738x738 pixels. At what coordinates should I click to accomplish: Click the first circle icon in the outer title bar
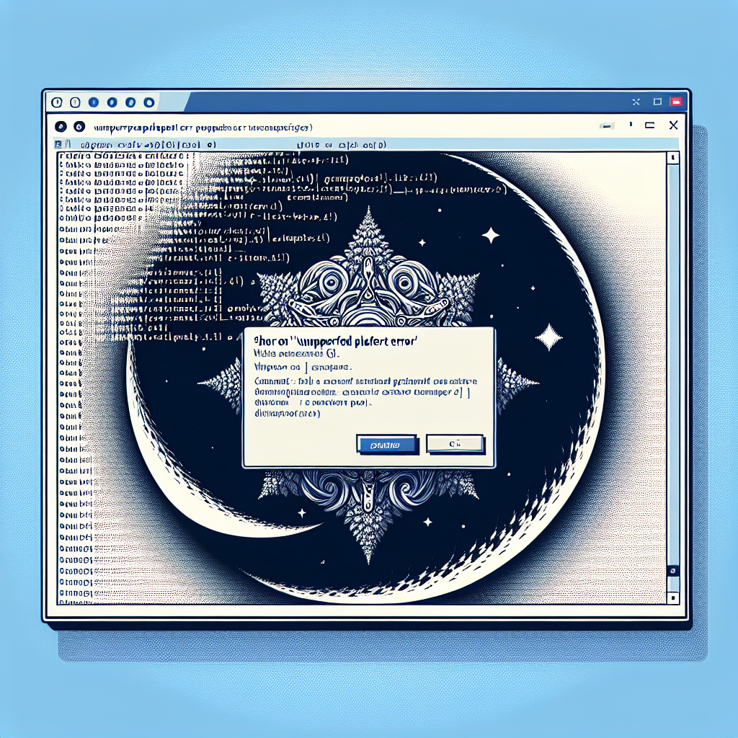coord(58,102)
